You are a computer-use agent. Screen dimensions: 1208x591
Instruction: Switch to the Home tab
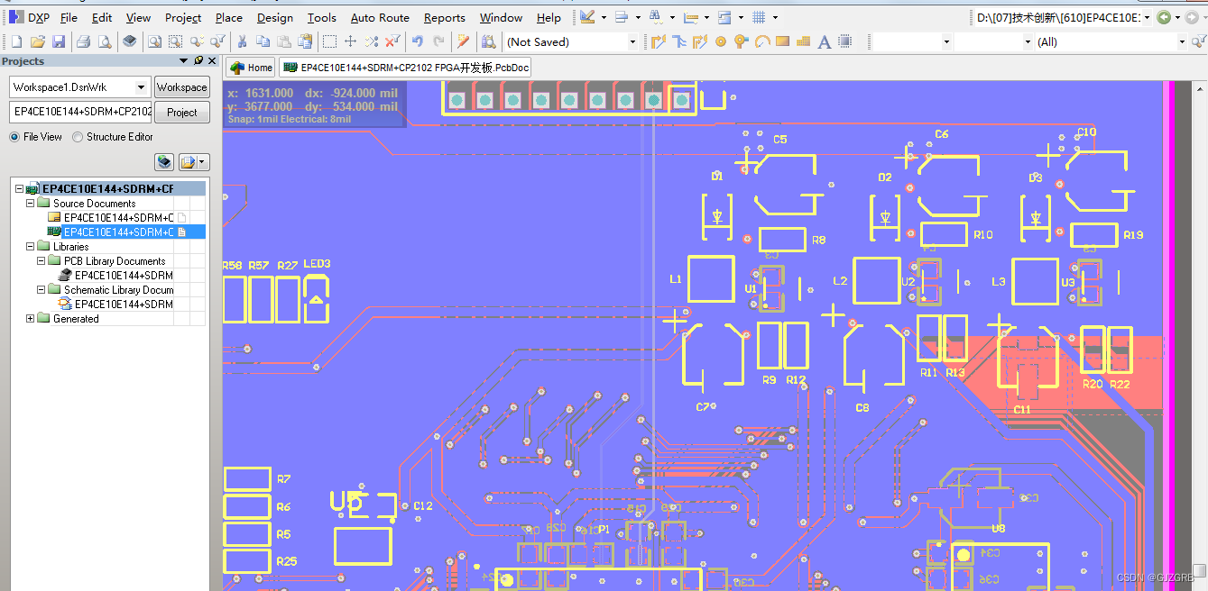[x=250, y=67]
